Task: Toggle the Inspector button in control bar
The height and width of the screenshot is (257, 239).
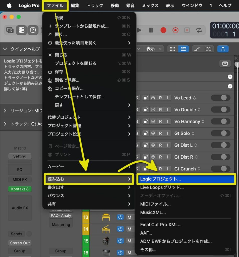Action: pyautogui.click(x=22, y=30)
